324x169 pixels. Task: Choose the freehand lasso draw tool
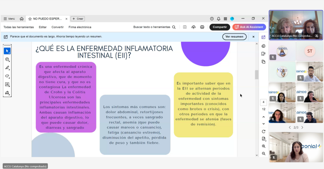point(7,76)
